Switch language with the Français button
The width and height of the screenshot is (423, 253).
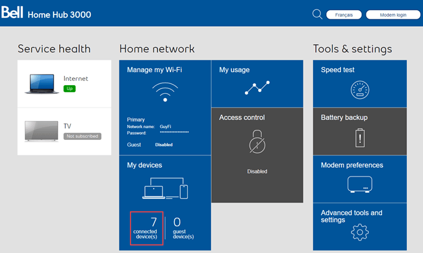coord(344,15)
